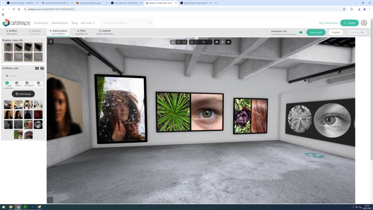Click the green Create button
The width and height of the screenshot is (373, 210).
pos(349,23)
